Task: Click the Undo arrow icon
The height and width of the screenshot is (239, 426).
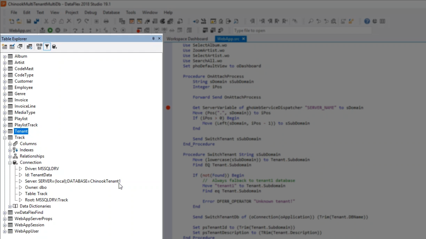Action: point(79,21)
